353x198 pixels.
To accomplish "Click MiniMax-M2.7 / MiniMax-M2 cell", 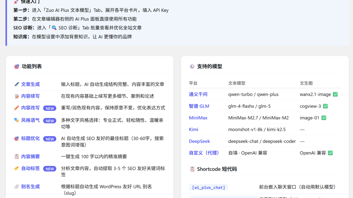I will coord(259,118).
